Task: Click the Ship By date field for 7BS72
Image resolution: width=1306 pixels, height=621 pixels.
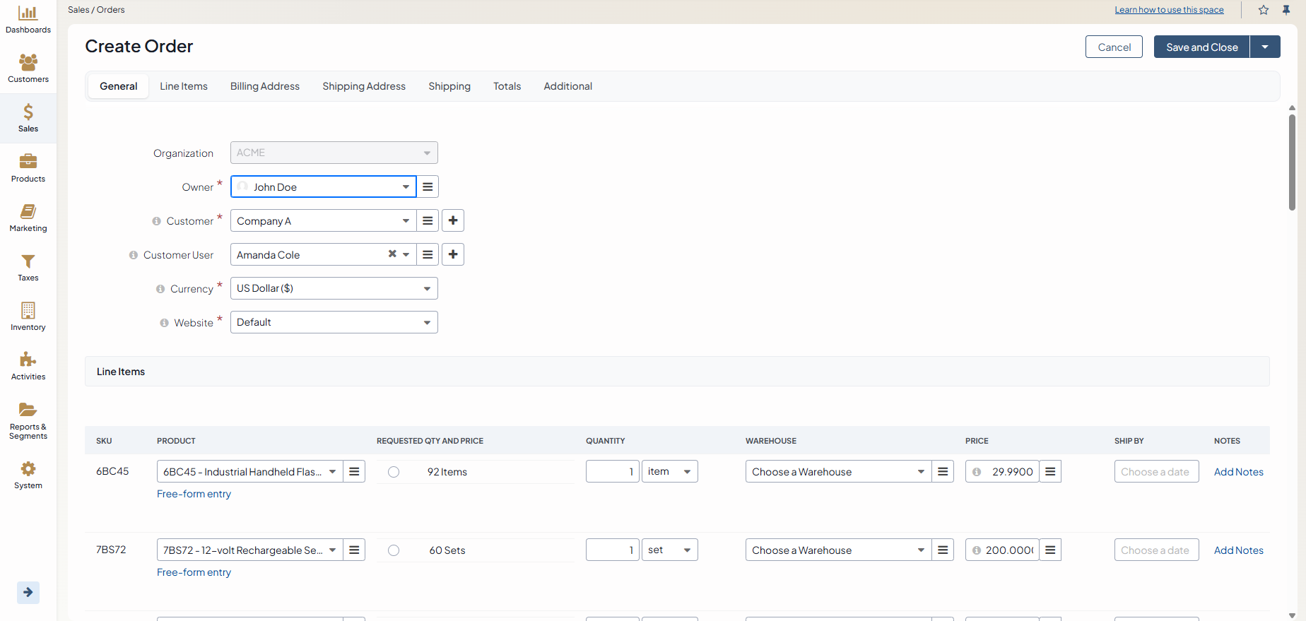Action: [1156, 550]
